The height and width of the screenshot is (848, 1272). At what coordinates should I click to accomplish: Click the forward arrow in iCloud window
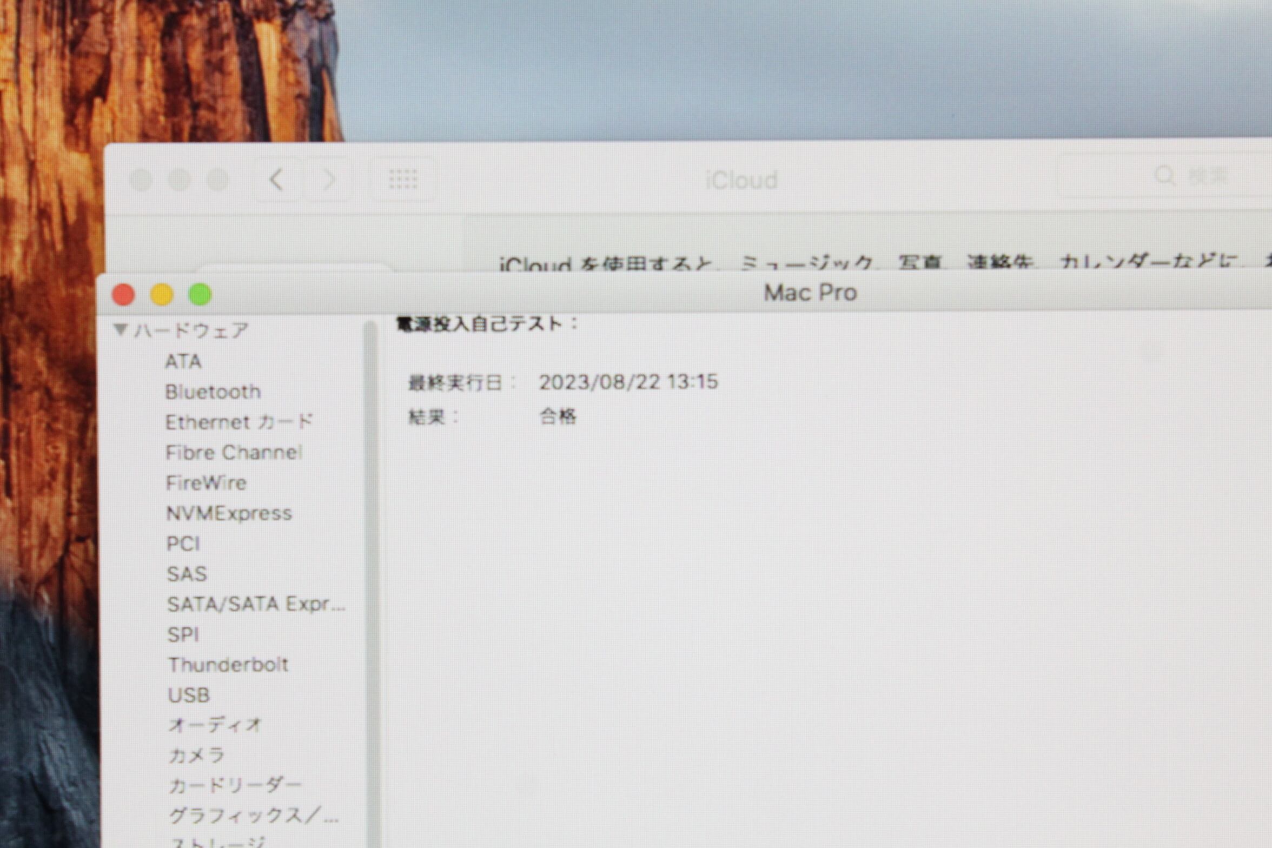[x=328, y=180]
